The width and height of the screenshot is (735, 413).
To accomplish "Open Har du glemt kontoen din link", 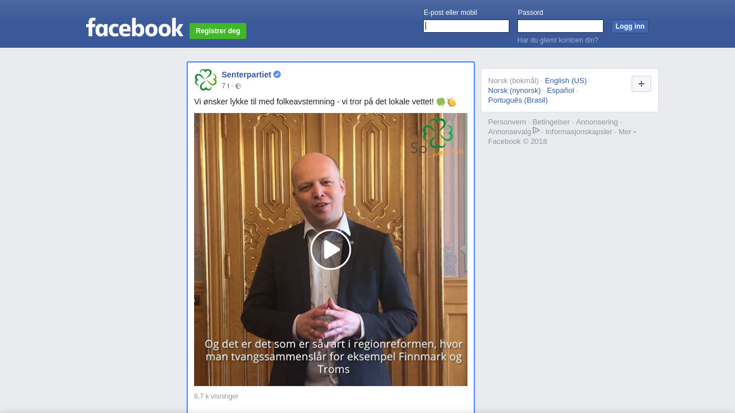I will click(x=558, y=40).
